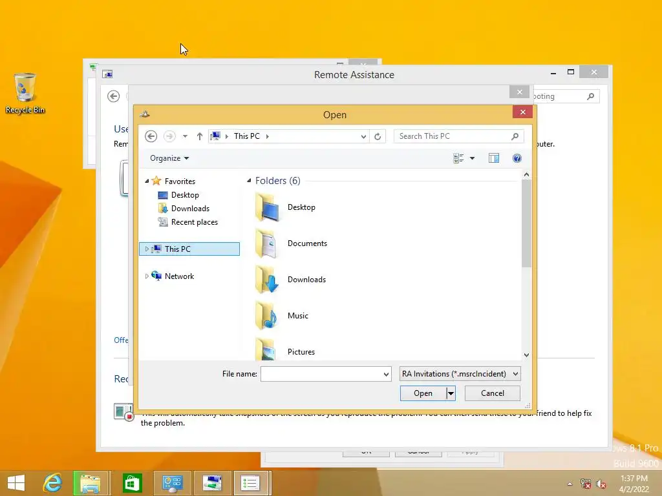662x496 pixels.
Task: Open the Organize menu
Action: coord(169,158)
